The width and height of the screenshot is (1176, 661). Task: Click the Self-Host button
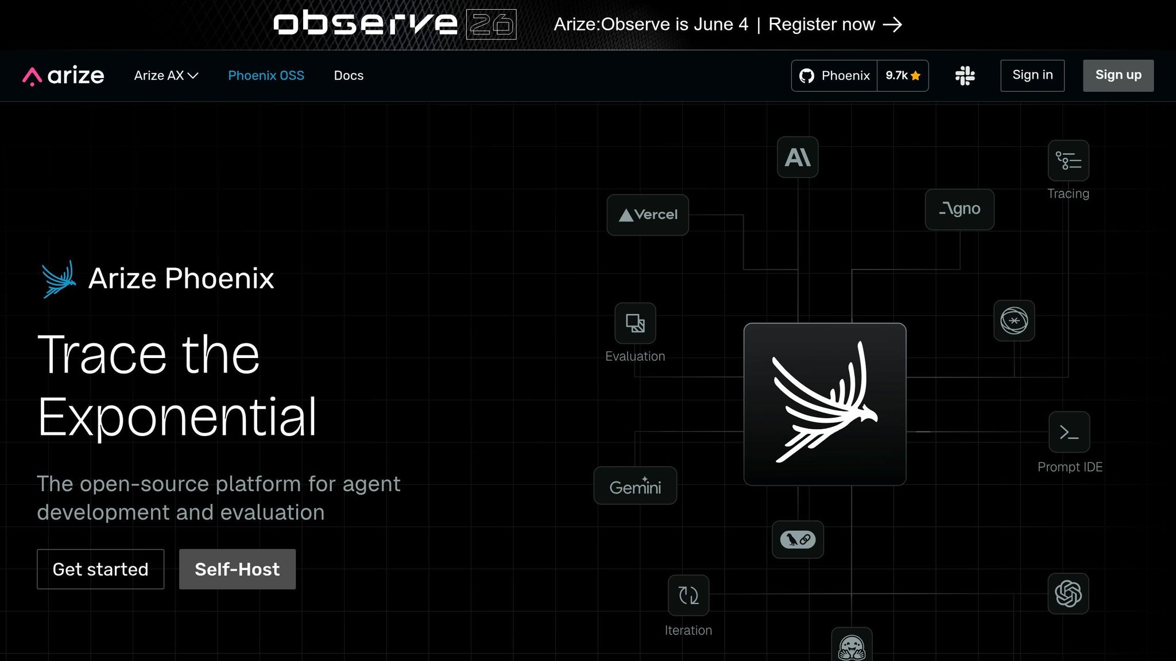click(x=237, y=569)
